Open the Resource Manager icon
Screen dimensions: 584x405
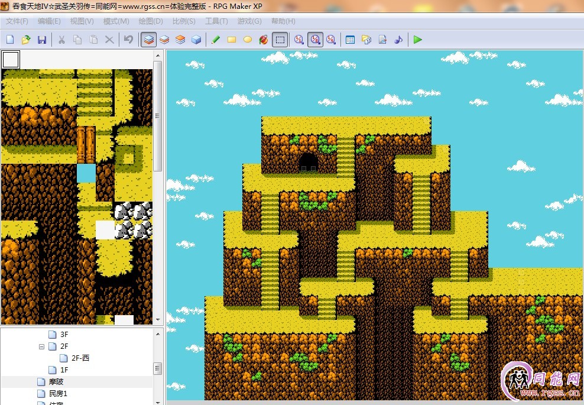coord(366,40)
